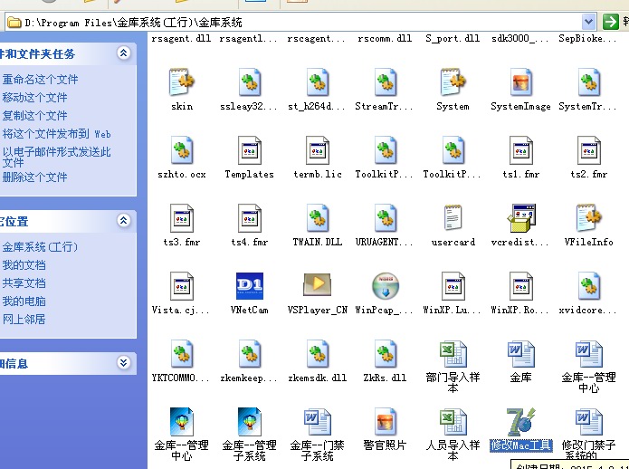629x469 pixels.
Task: Open the VNetCam application icon
Action: (x=249, y=286)
